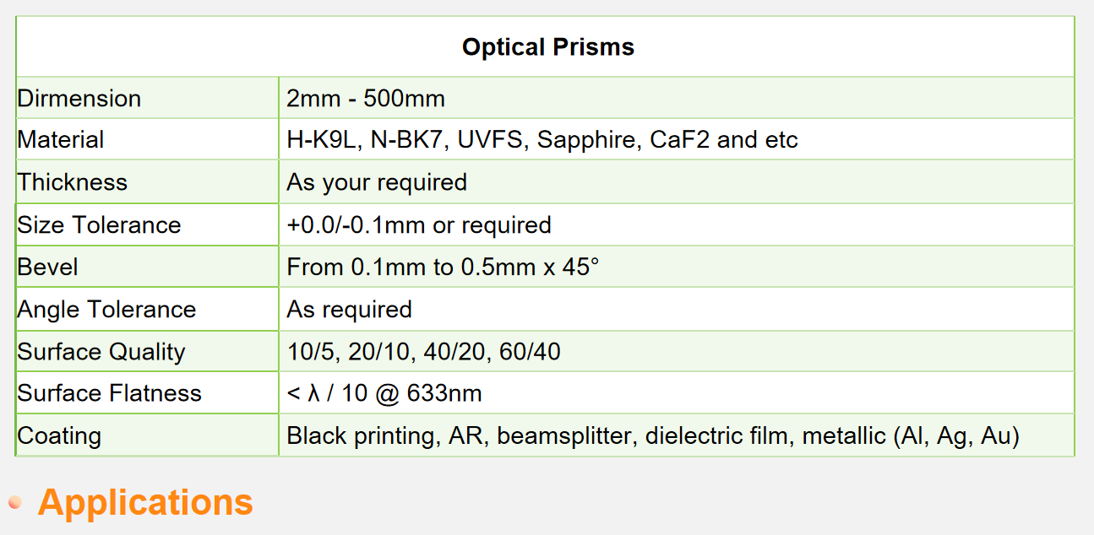Click the Surface Flatness label cell
Image resolution: width=1094 pixels, height=535 pixels.
click(x=110, y=393)
